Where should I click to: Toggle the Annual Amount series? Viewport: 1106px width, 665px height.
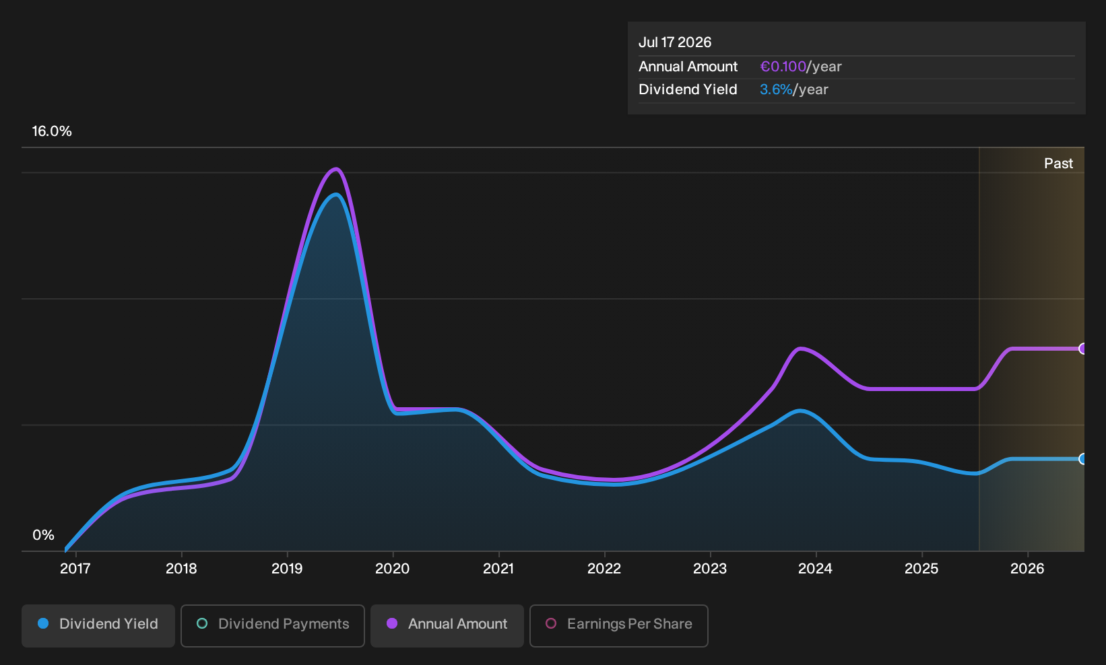(447, 625)
